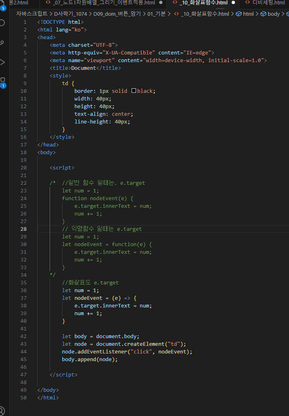Open the body symbol breadcrumb

point(274,14)
